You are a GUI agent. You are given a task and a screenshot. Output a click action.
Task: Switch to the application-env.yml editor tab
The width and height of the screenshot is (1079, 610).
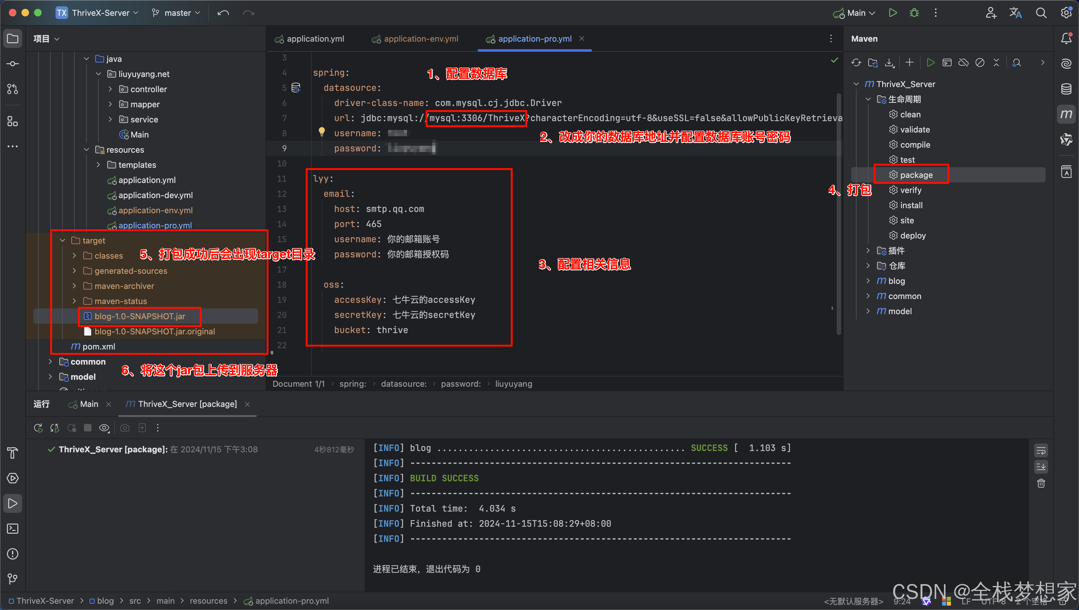[x=415, y=38]
